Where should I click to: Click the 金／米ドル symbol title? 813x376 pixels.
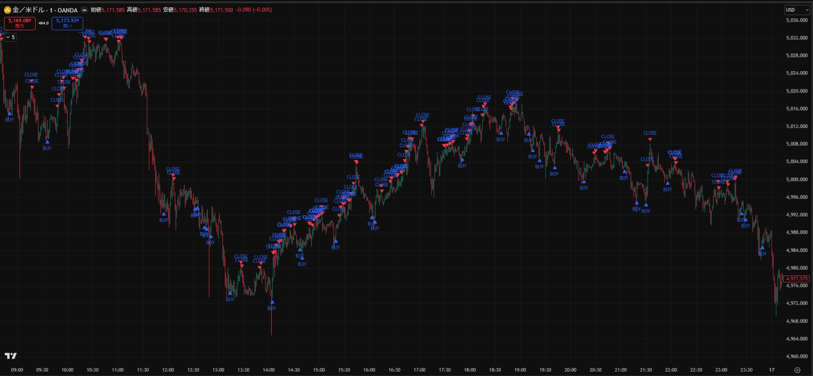pos(28,10)
